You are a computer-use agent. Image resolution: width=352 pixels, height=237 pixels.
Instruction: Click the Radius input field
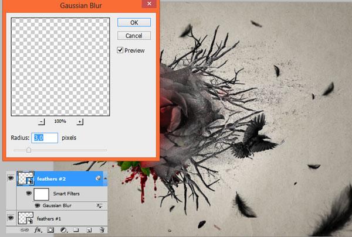click(45, 138)
